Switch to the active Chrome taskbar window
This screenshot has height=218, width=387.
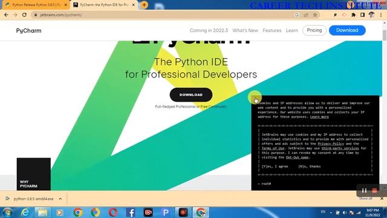(201, 213)
